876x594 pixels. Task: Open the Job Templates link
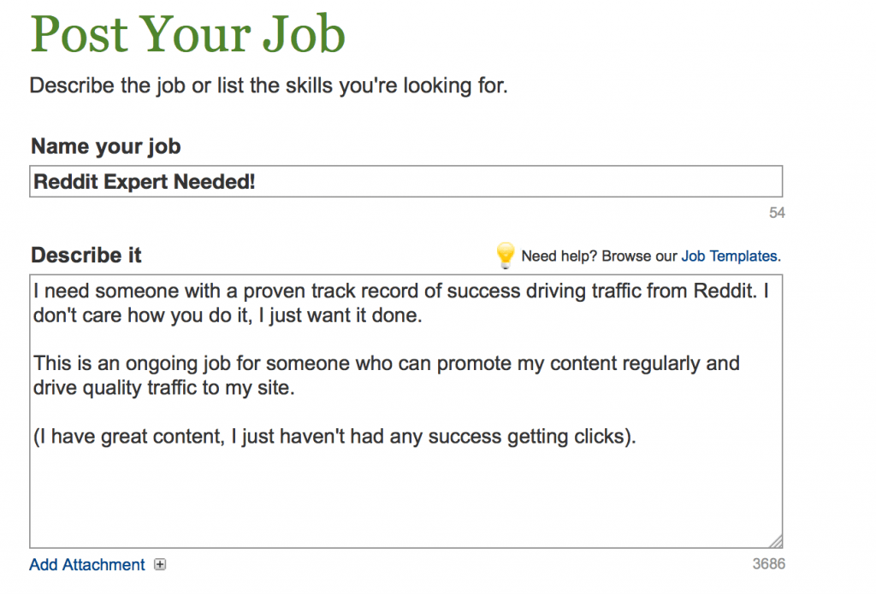(729, 256)
